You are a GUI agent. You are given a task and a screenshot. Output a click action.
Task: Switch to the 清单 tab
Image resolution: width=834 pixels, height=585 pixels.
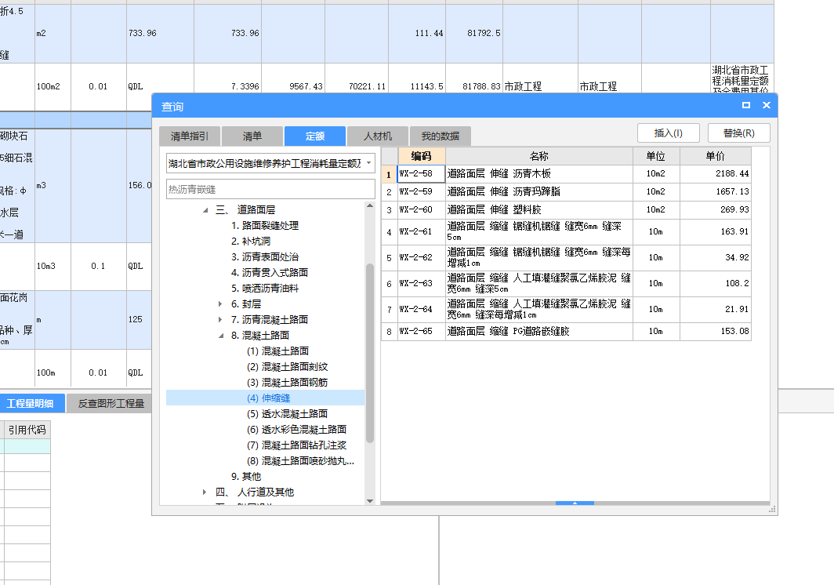coord(252,136)
